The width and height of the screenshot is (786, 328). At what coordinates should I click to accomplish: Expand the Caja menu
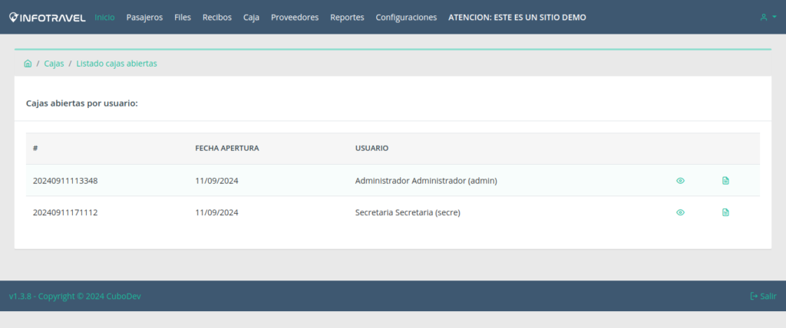point(251,17)
